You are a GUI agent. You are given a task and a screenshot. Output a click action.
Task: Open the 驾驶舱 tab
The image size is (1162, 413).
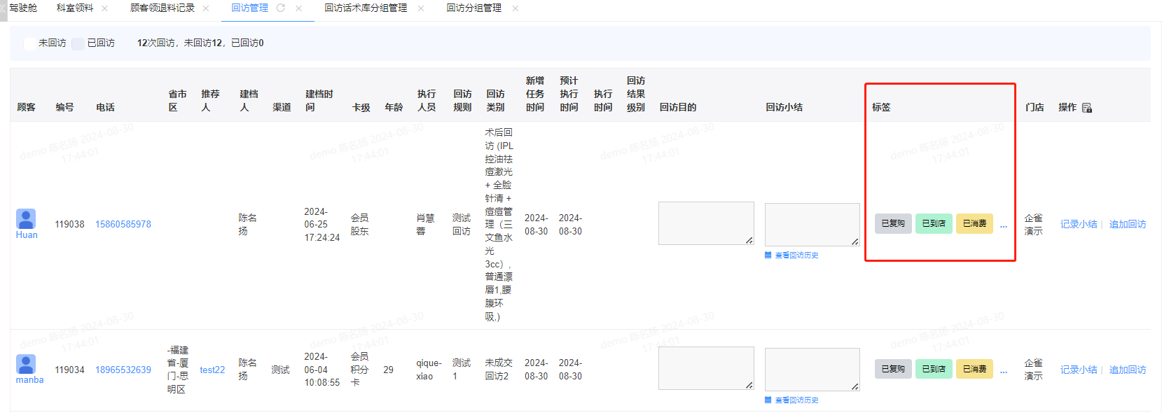tap(23, 8)
